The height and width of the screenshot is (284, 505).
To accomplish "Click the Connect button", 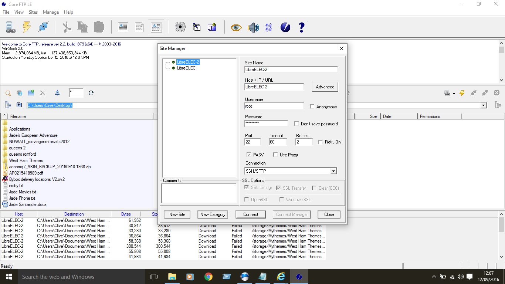I will pyautogui.click(x=251, y=214).
